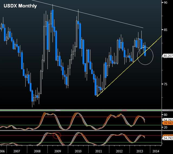Image resolution: width=173 pixels, height=154 pixels.
Task: Click the 85 price axis label
Action: [165, 30]
